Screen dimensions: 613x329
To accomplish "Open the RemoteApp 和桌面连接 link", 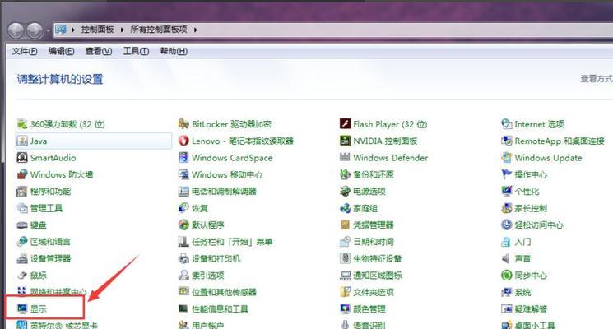I will click(x=560, y=141).
